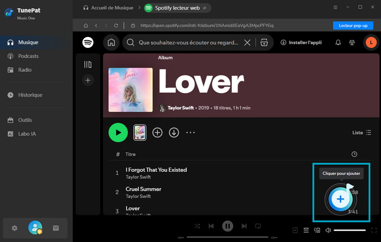Open the orange L profile avatar

(x=371, y=42)
